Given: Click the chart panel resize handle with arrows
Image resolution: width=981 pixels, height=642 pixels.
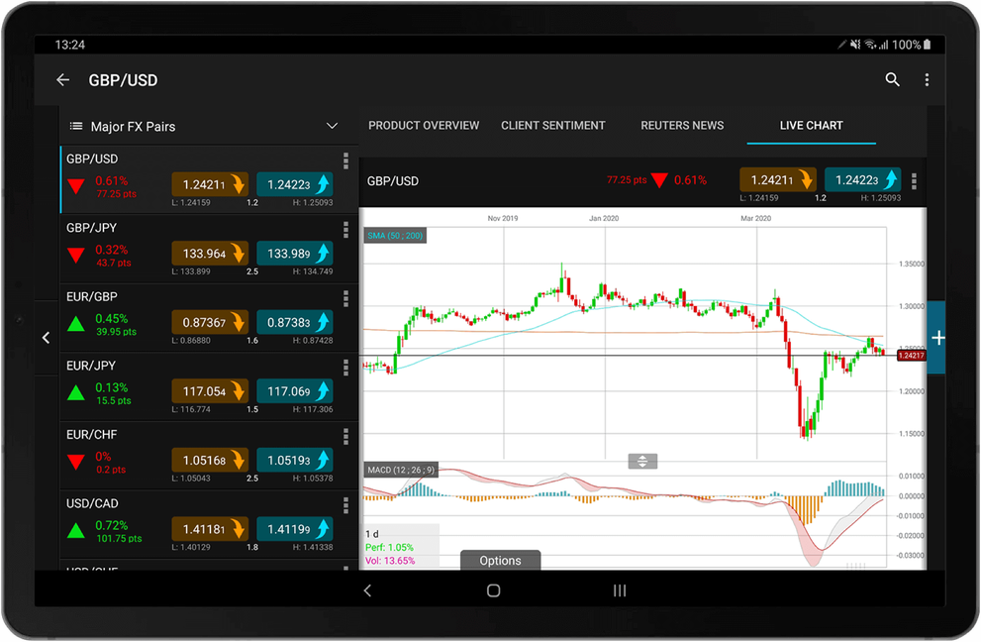Looking at the screenshot, I should 642,461.
